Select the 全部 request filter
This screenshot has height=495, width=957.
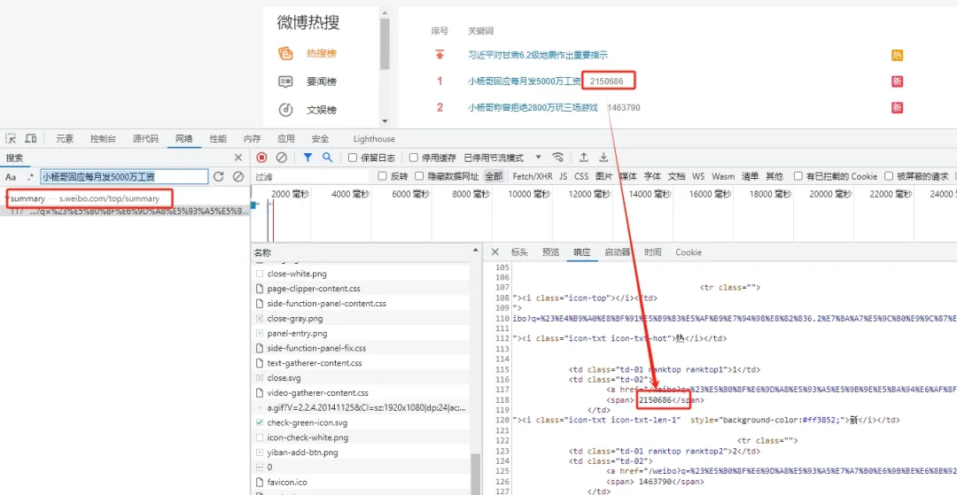click(494, 177)
